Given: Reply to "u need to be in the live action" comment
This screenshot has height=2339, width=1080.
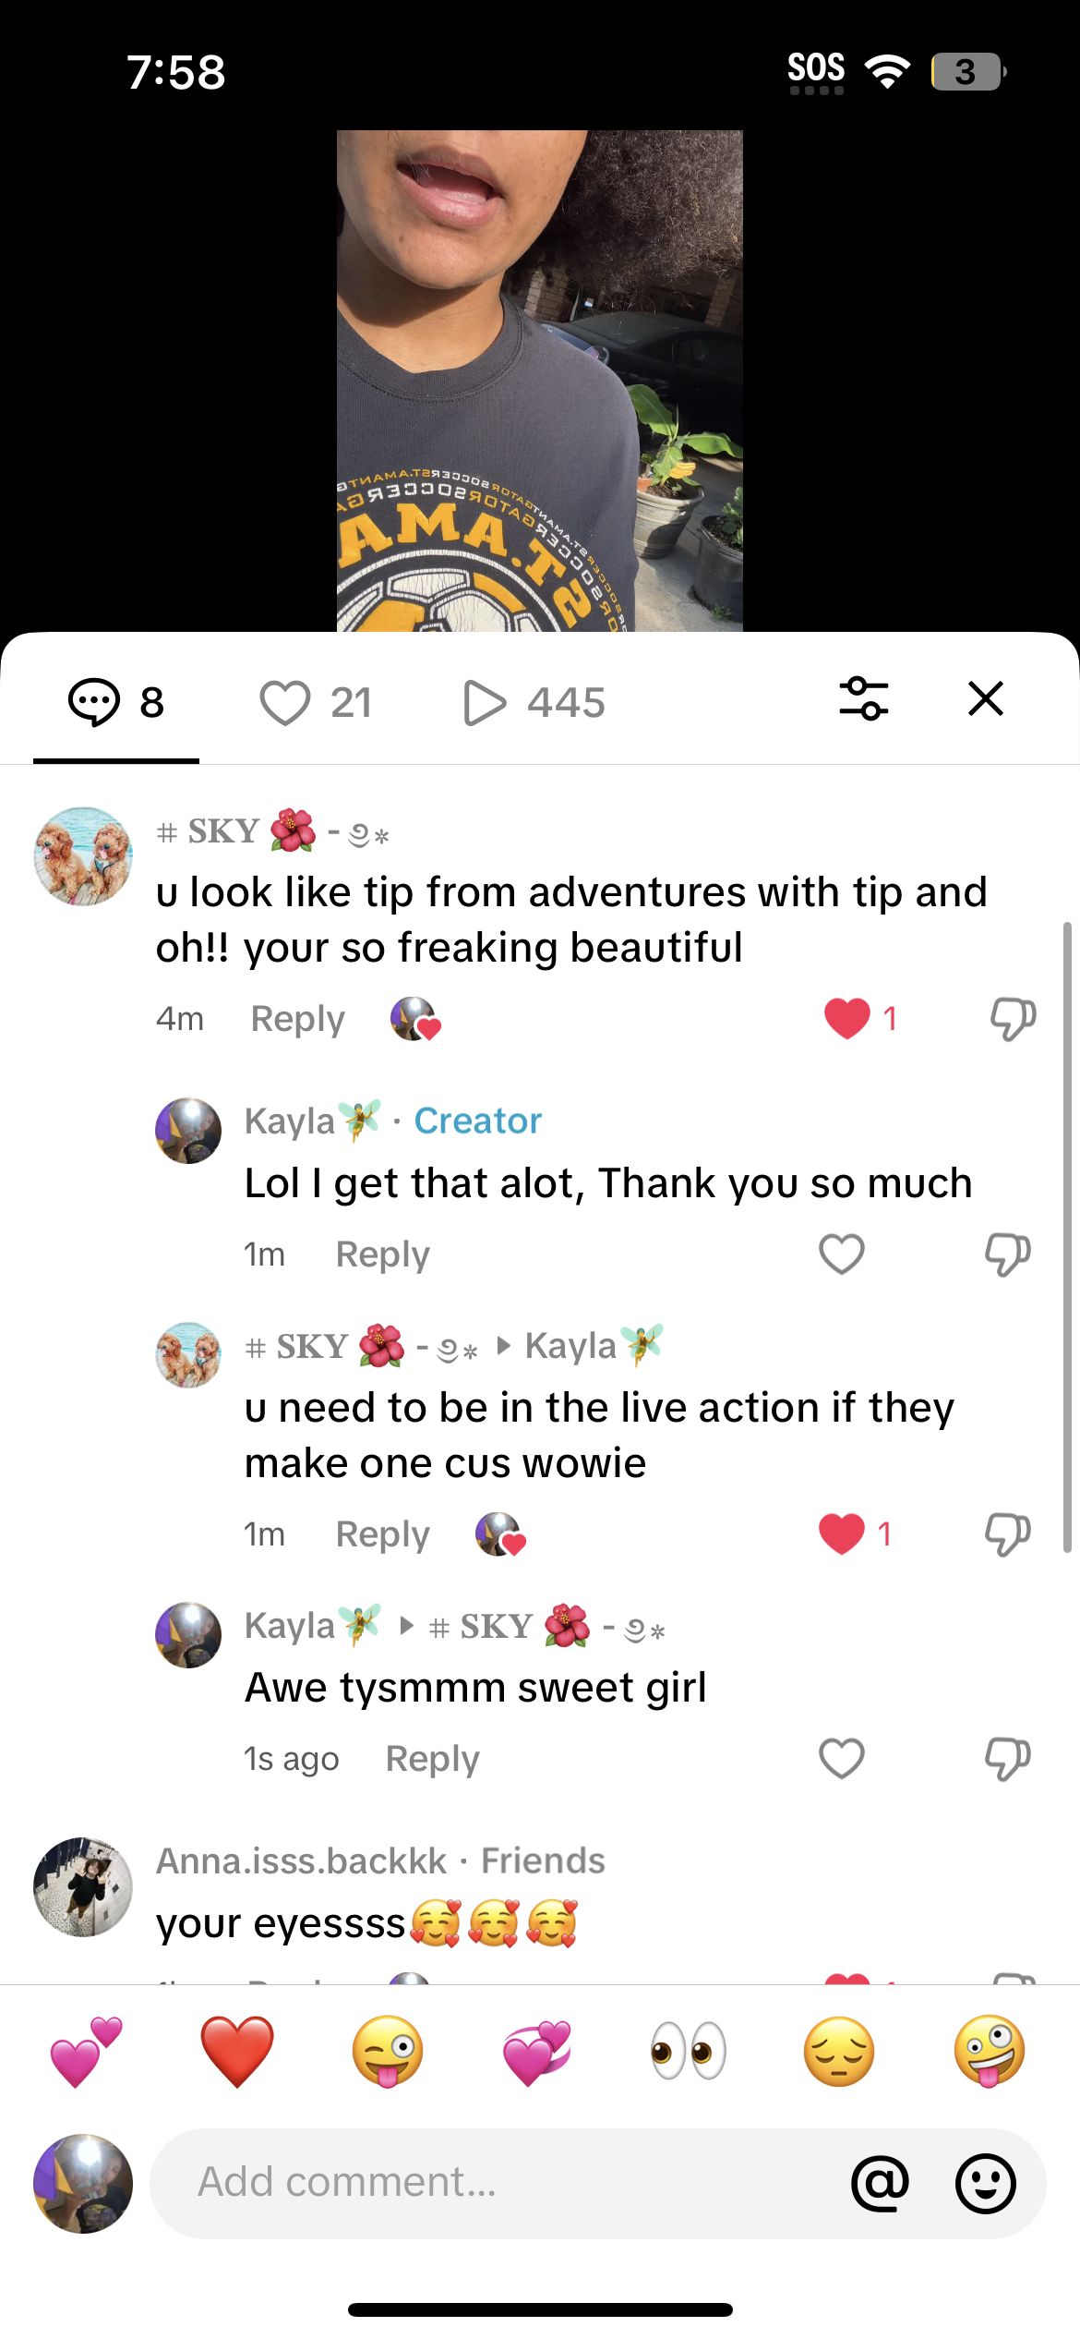Looking at the screenshot, I should (382, 1534).
